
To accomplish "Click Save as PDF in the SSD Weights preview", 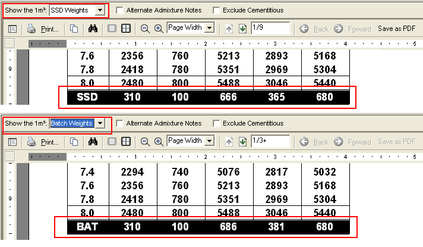I will pyautogui.click(x=396, y=29).
